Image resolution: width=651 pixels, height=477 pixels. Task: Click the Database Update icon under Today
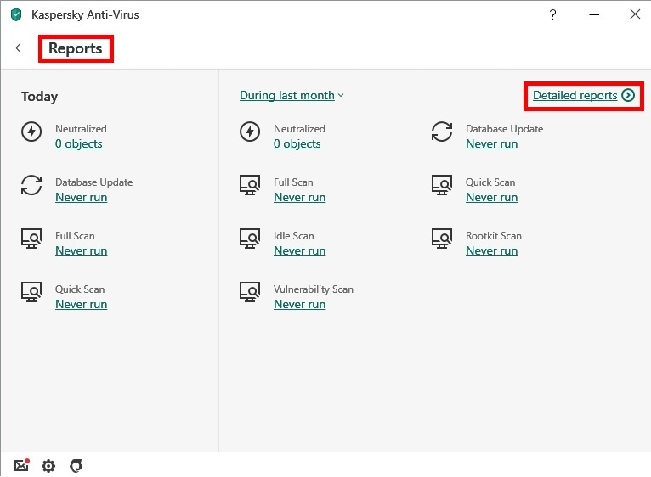point(31,185)
